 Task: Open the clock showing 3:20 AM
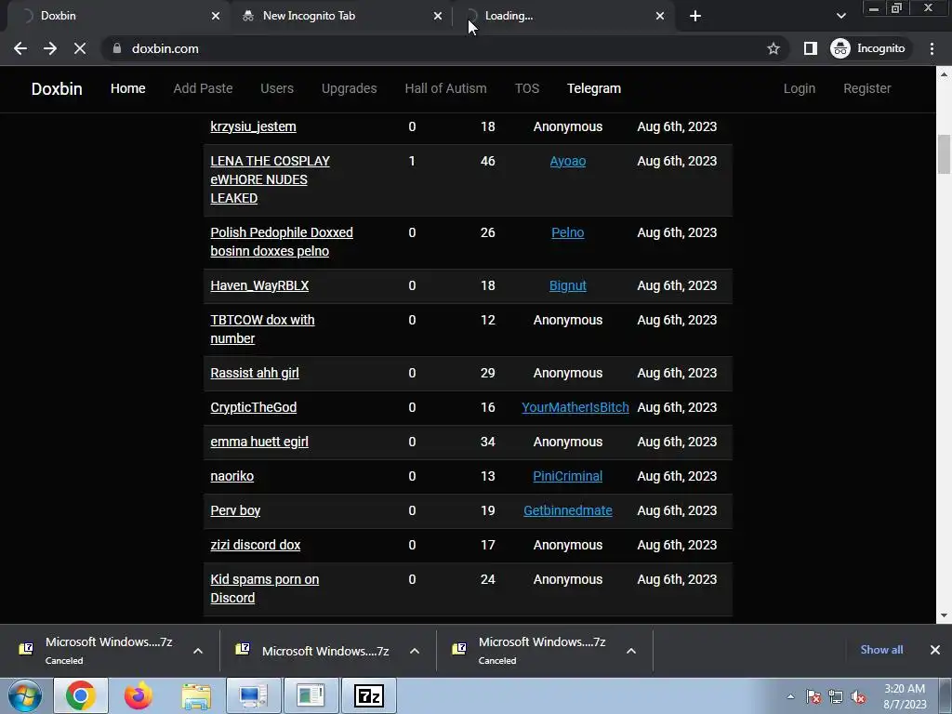pyautogui.click(x=905, y=696)
